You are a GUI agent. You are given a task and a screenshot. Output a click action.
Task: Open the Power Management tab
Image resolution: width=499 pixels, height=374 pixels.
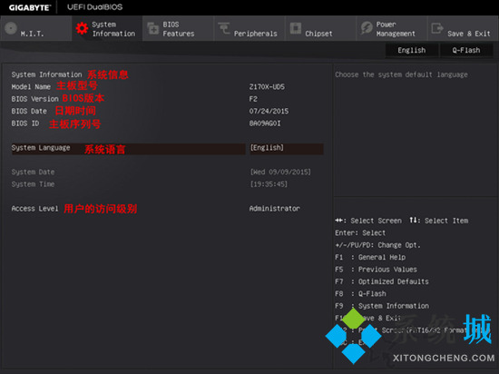392,29
